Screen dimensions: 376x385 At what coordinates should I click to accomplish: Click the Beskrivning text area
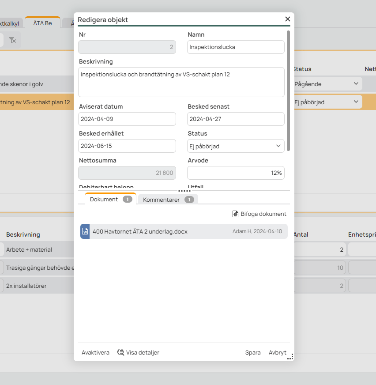coord(181,82)
